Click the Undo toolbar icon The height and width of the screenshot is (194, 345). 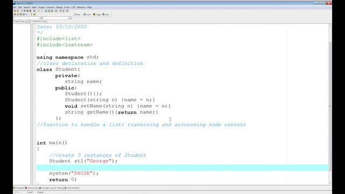tap(39, 11)
